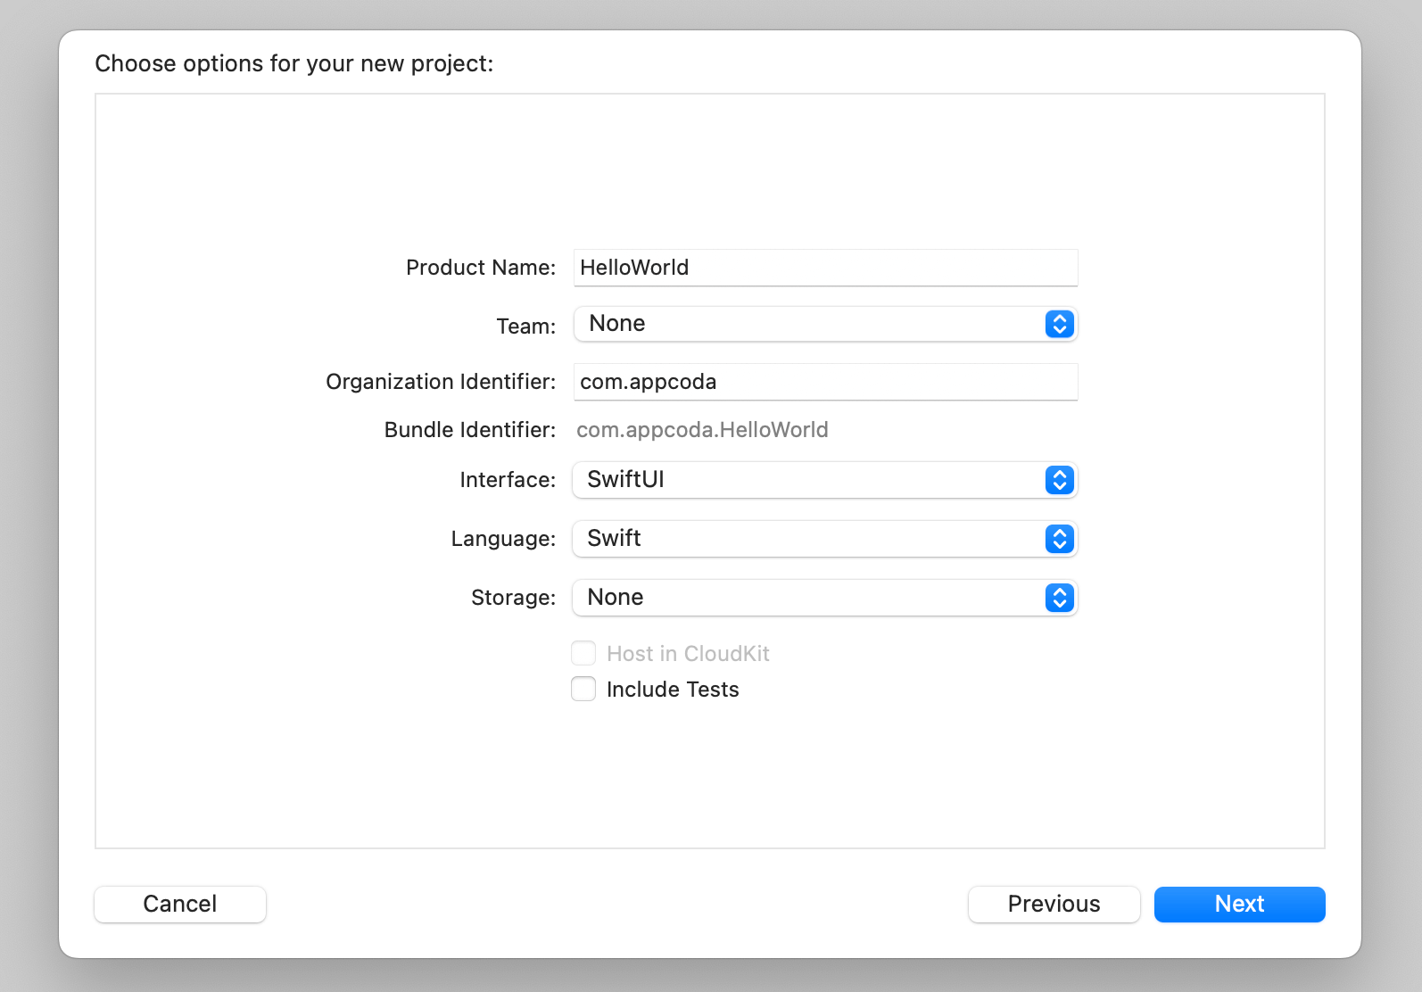Image resolution: width=1422 pixels, height=992 pixels.
Task: Focus the Organization Identifier text field
Action: (825, 382)
